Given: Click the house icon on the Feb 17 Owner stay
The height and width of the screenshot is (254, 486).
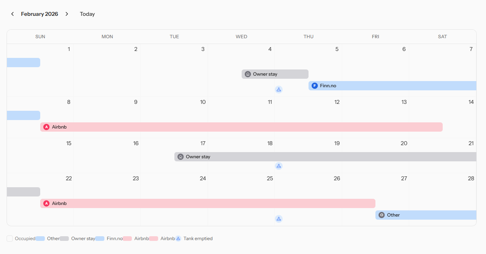Looking at the screenshot, I should click(181, 157).
